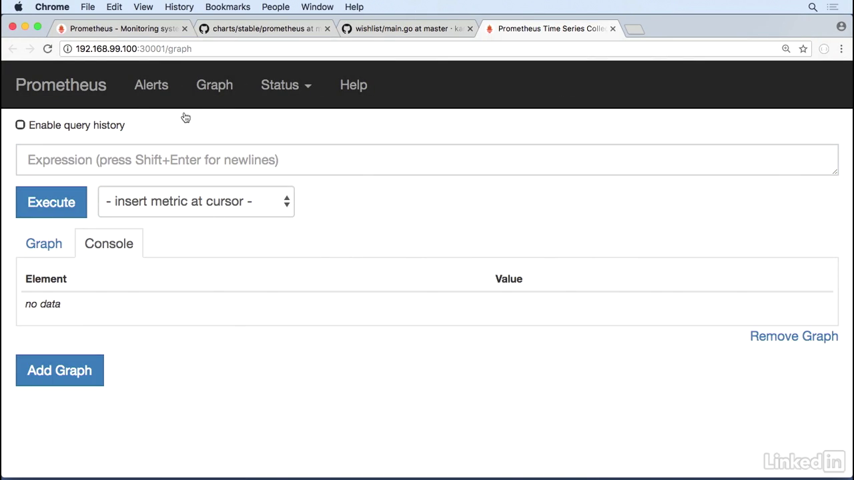Open the View menu
Viewport: 854px width, 480px height.
tap(143, 7)
